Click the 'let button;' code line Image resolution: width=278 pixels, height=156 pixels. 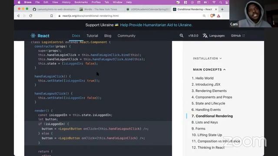pyautogui.click(x=48, y=120)
